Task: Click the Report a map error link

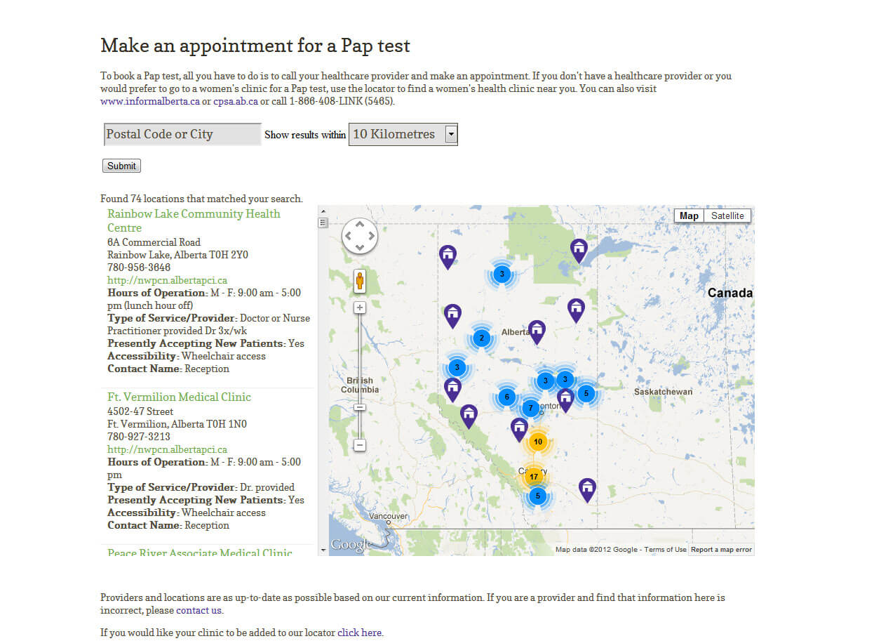Action: [721, 550]
